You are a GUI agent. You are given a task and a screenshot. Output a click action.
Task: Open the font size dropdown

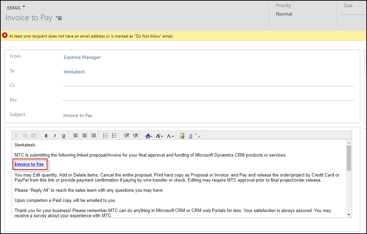pos(159,136)
